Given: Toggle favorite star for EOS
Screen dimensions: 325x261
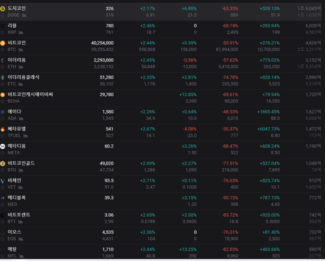Looking at the screenshot, I should click(x=2, y=239).
